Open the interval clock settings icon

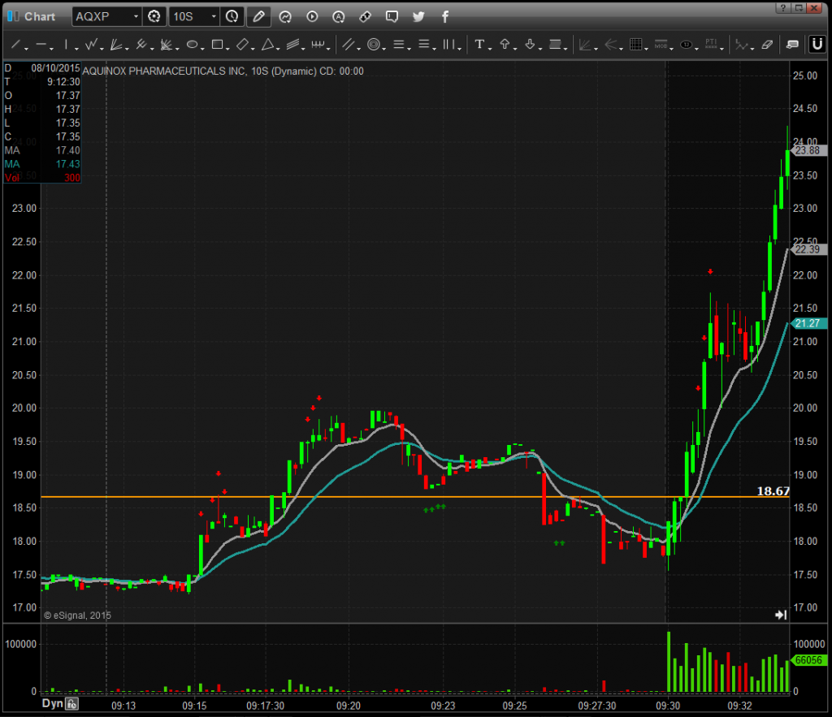click(232, 16)
